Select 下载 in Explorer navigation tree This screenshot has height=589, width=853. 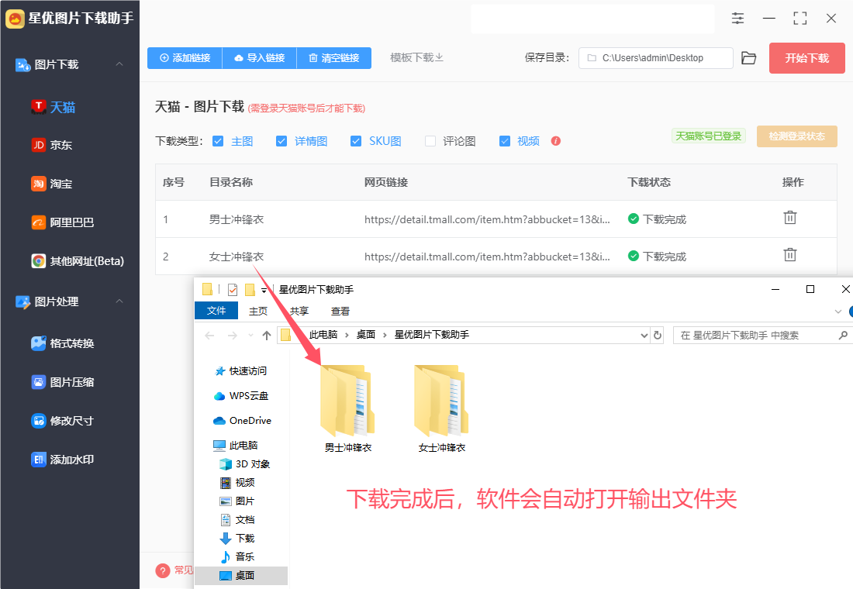[x=237, y=538]
